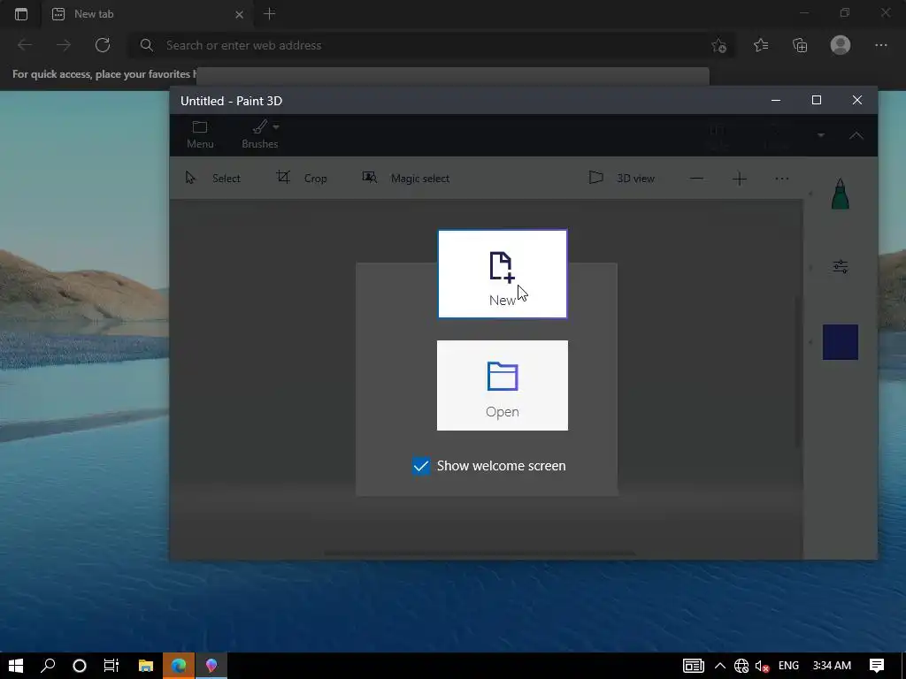Open taskbar Search
Image resolution: width=906 pixels, height=679 pixels.
48,666
